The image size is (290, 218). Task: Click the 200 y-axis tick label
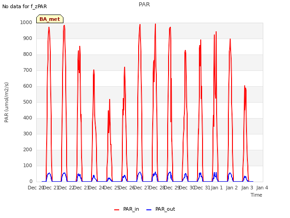point(28,149)
